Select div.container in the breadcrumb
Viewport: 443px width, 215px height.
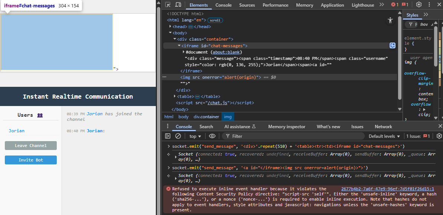[x=206, y=116]
